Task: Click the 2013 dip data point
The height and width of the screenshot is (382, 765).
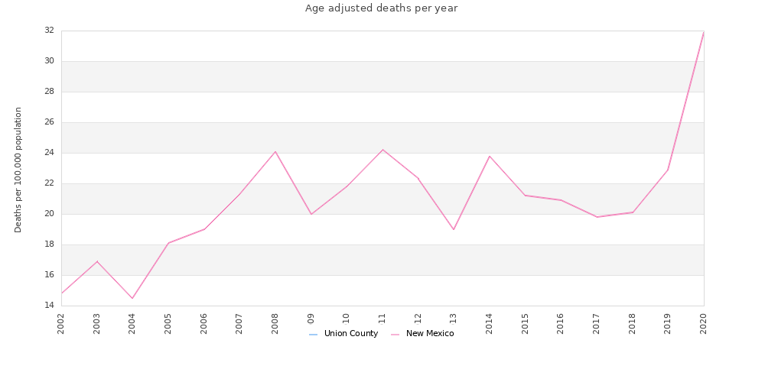Action: (454, 229)
